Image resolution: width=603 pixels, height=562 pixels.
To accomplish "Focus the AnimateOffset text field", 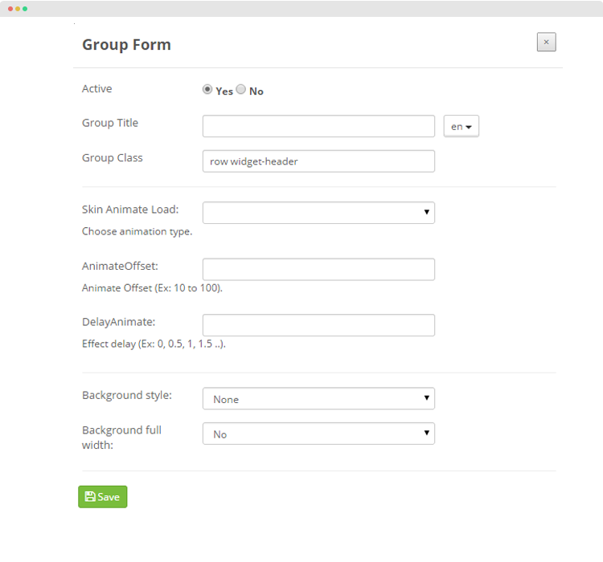I will (318, 269).
